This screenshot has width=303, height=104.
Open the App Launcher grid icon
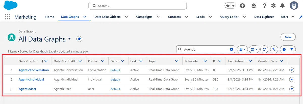tap(7, 17)
